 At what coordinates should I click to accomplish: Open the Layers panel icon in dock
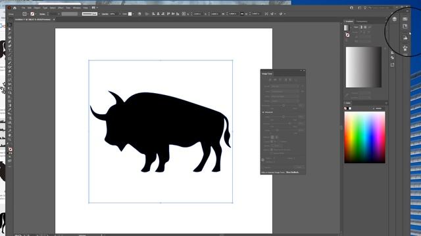coord(394,19)
